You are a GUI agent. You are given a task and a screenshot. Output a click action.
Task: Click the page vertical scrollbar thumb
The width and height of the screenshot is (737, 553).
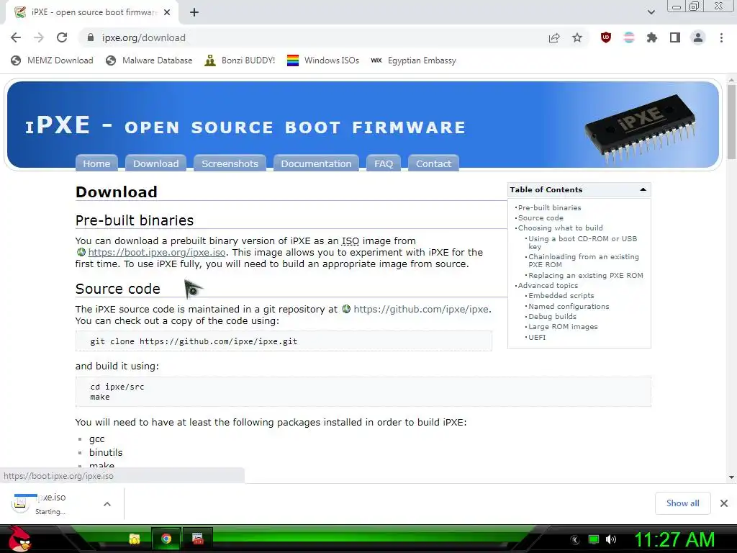coord(731,122)
